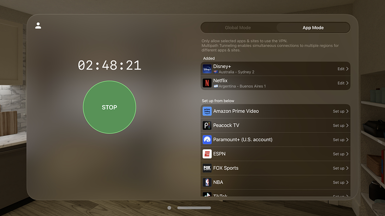Expand Disney+ row chevron
Screen dimensions: 385x216
347,69
